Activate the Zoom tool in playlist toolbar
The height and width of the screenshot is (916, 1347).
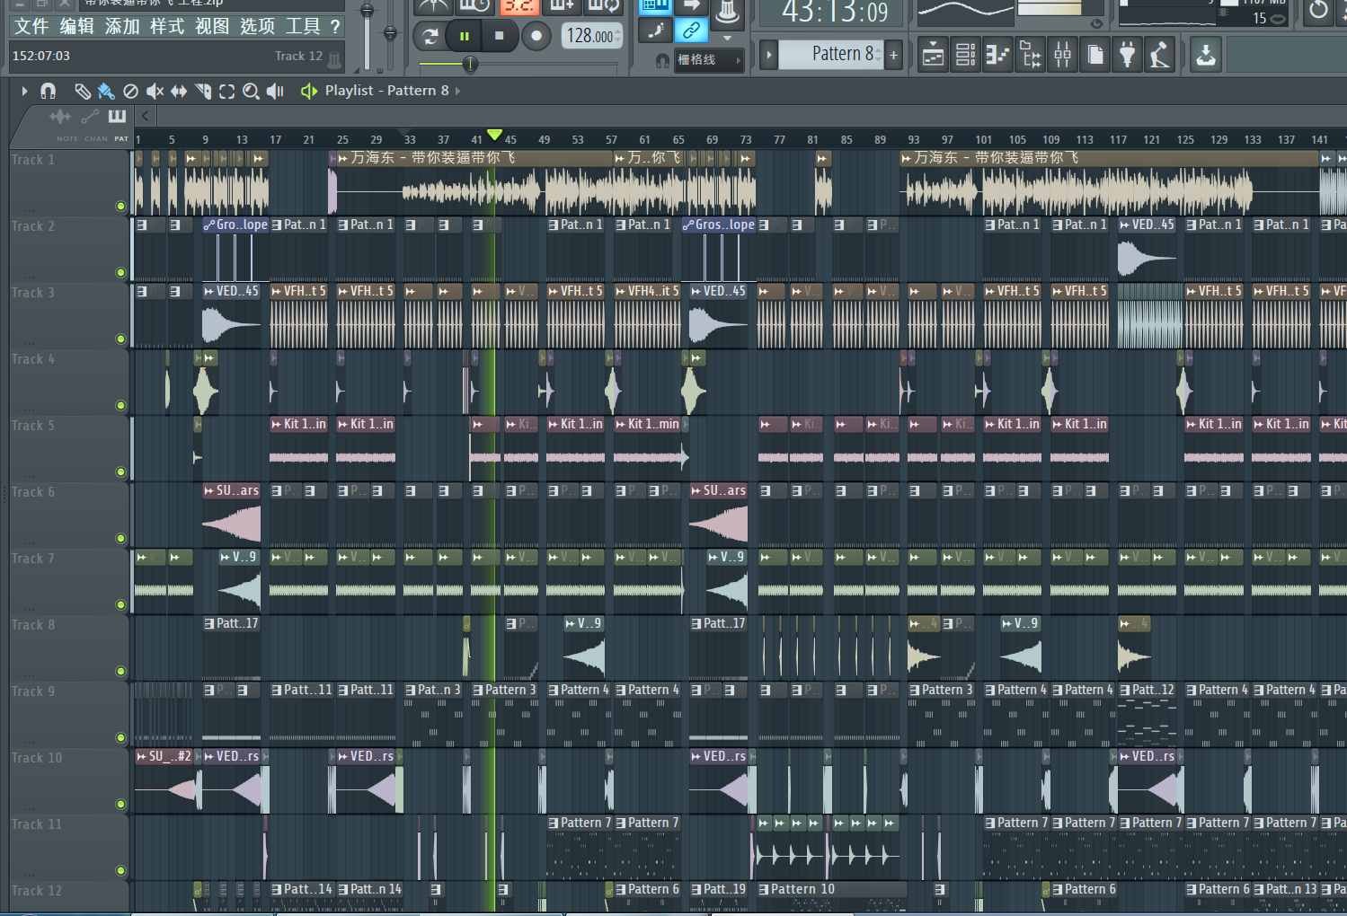coord(251,91)
